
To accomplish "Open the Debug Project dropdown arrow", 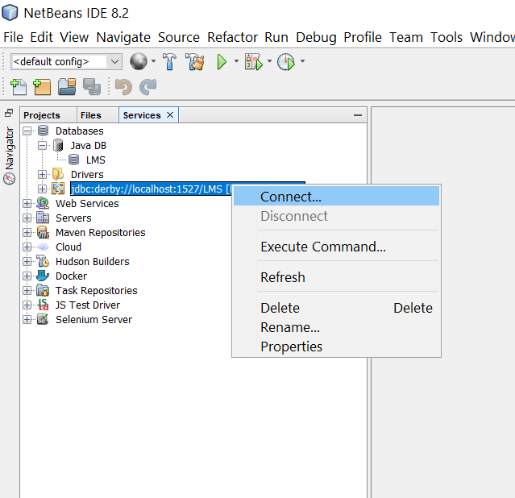I will [269, 61].
